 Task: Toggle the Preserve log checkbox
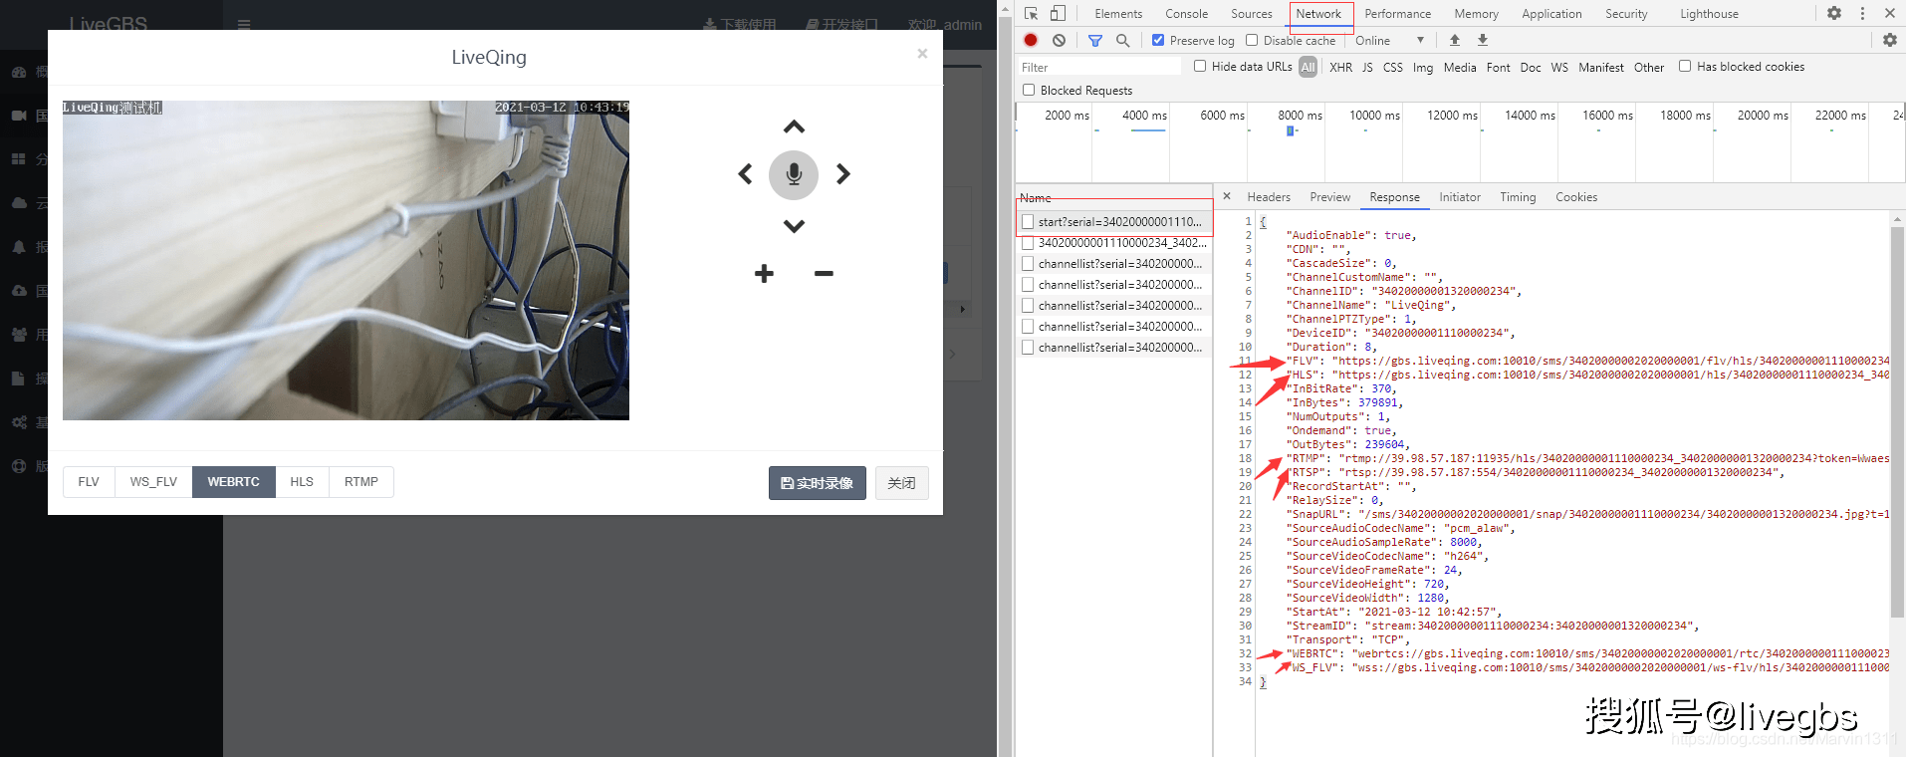pos(1158,40)
